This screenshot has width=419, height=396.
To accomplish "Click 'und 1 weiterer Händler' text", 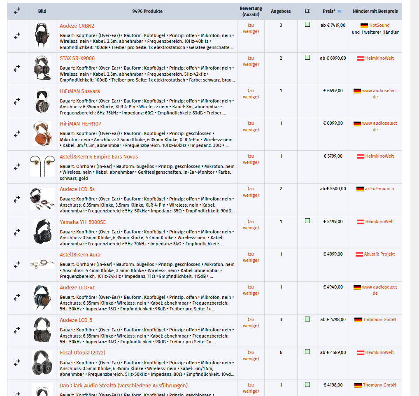I will [375, 33].
